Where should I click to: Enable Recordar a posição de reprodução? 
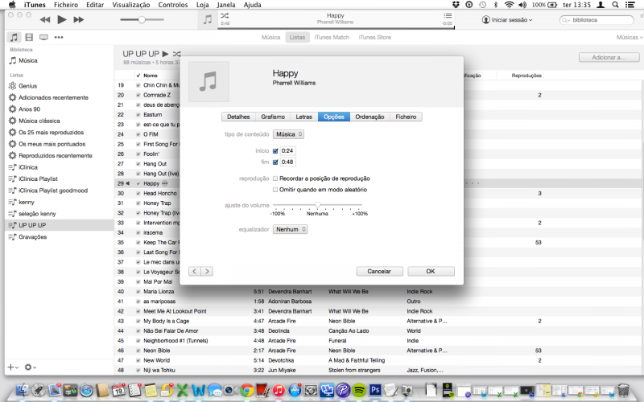[x=275, y=178]
